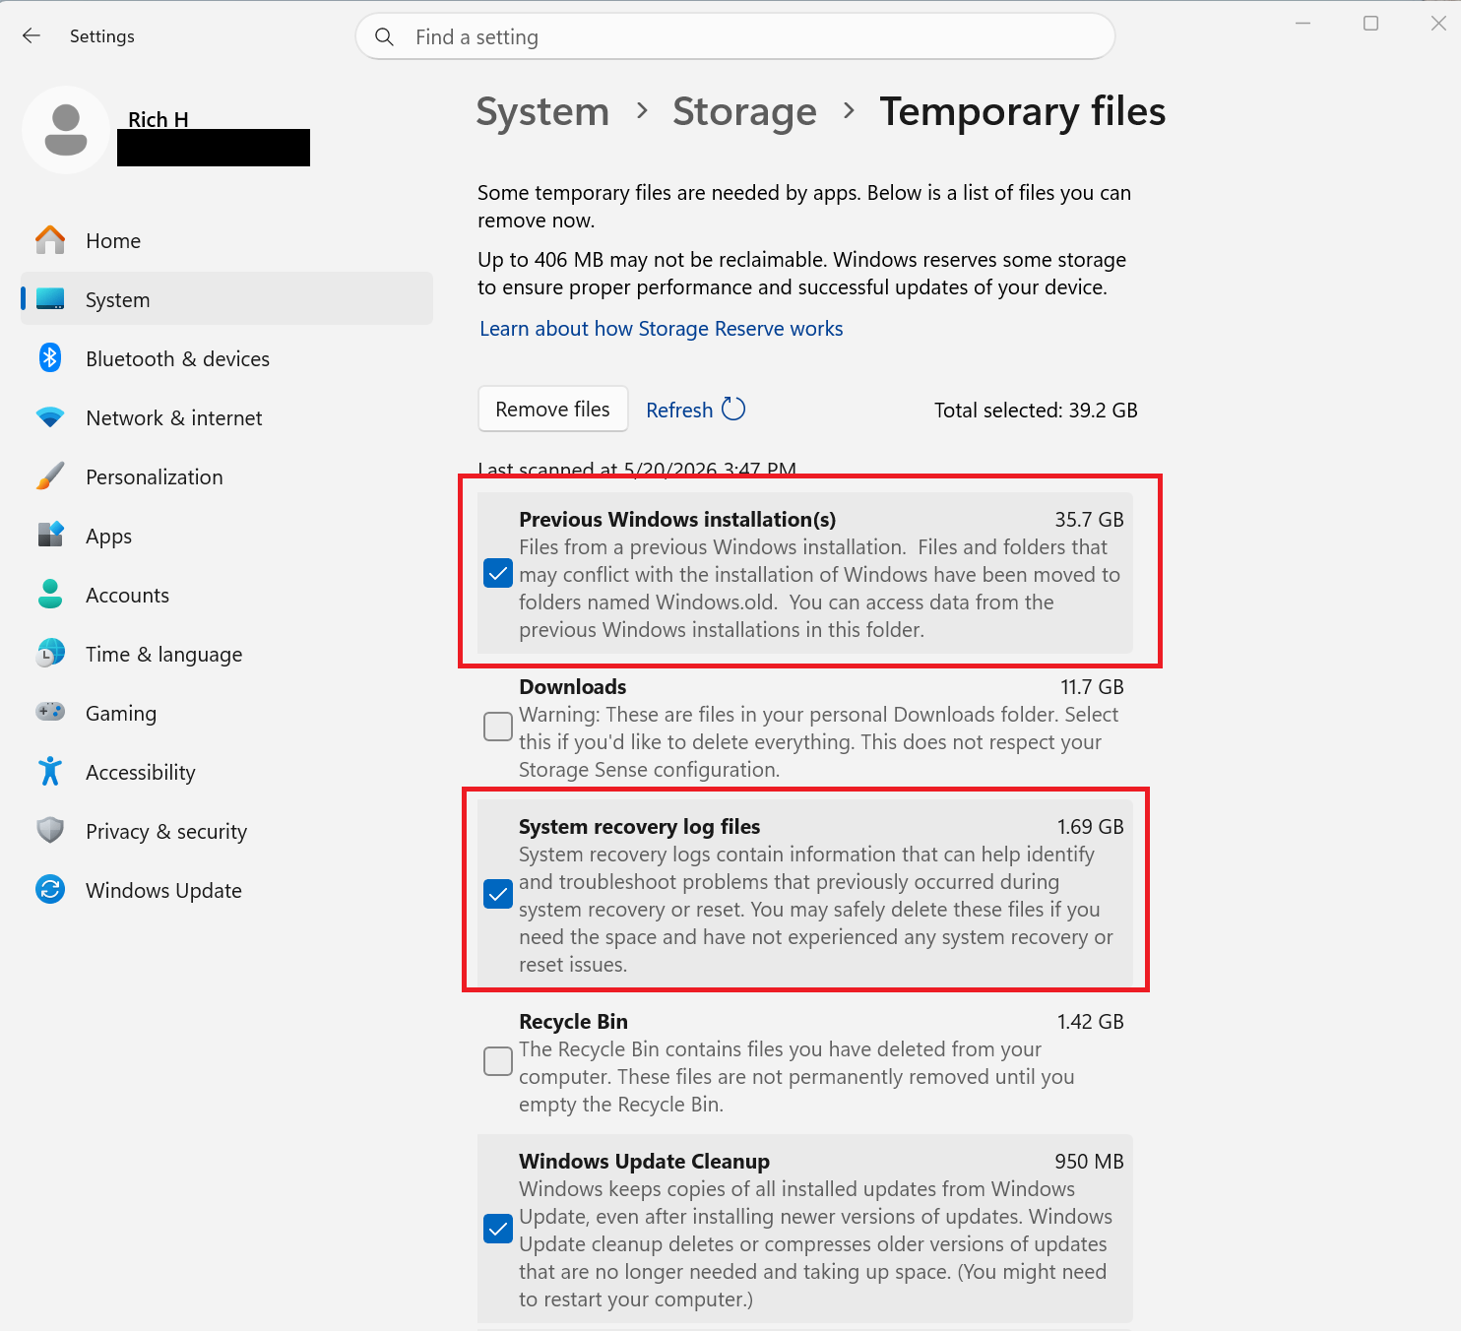This screenshot has height=1331, width=1461.
Task: Click the Accounts person icon
Action: click(50, 594)
